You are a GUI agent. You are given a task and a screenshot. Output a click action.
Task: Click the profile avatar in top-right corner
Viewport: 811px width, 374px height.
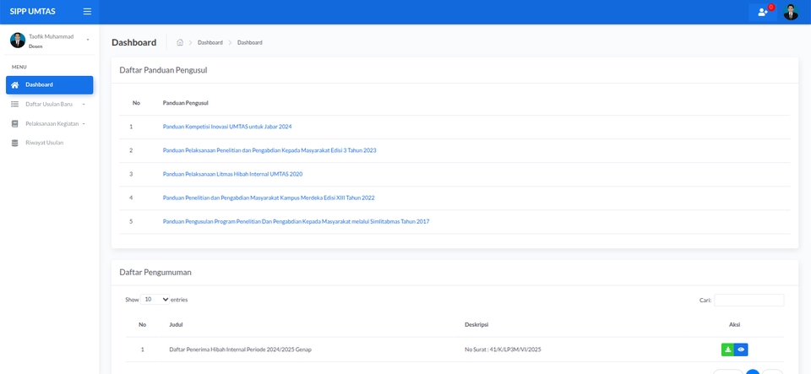791,12
